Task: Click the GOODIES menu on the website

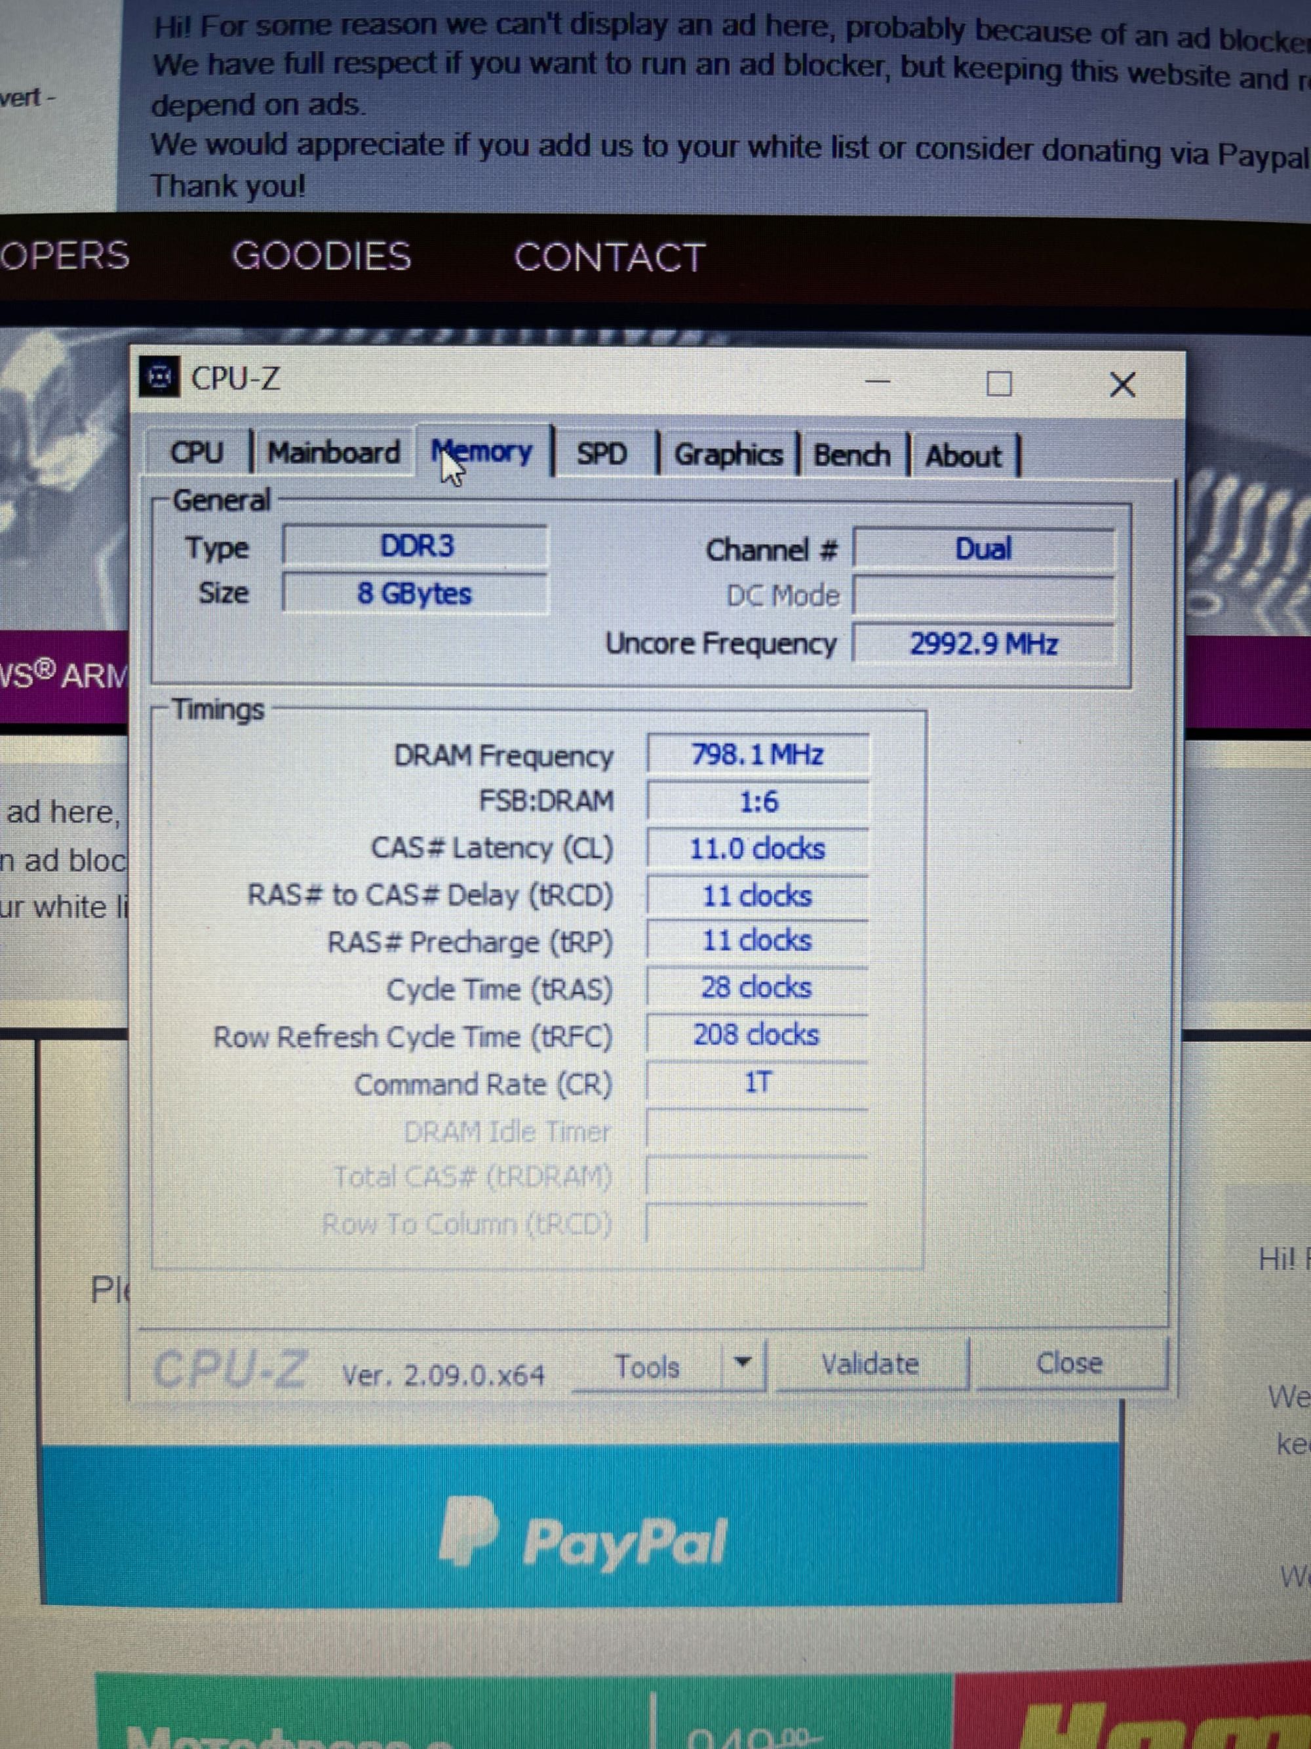Action: pos(322,256)
